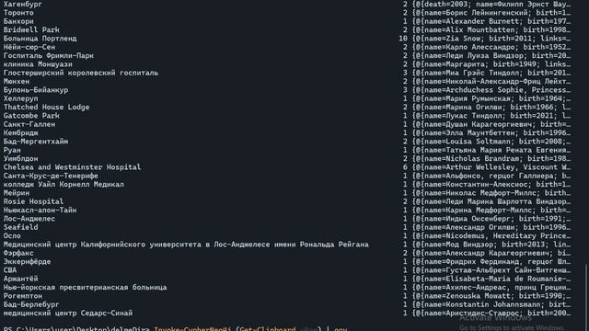
Task: Select 'name=Лукас Тиндолл; birth=2021' record
Action: pyautogui.click(x=491, y=116)
